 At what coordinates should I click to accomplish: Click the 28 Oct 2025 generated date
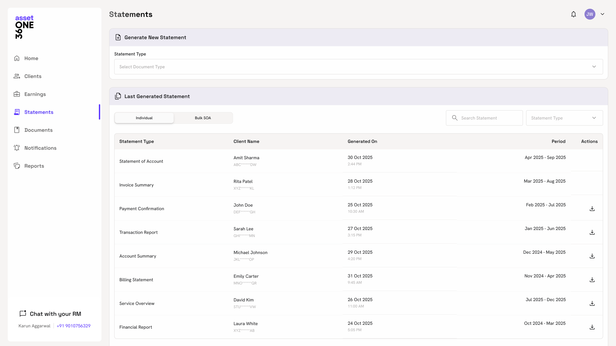click(x=360, y=181)
